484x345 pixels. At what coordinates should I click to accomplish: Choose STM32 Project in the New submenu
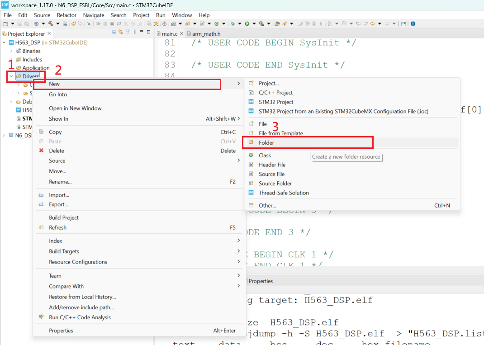[352, 102]
